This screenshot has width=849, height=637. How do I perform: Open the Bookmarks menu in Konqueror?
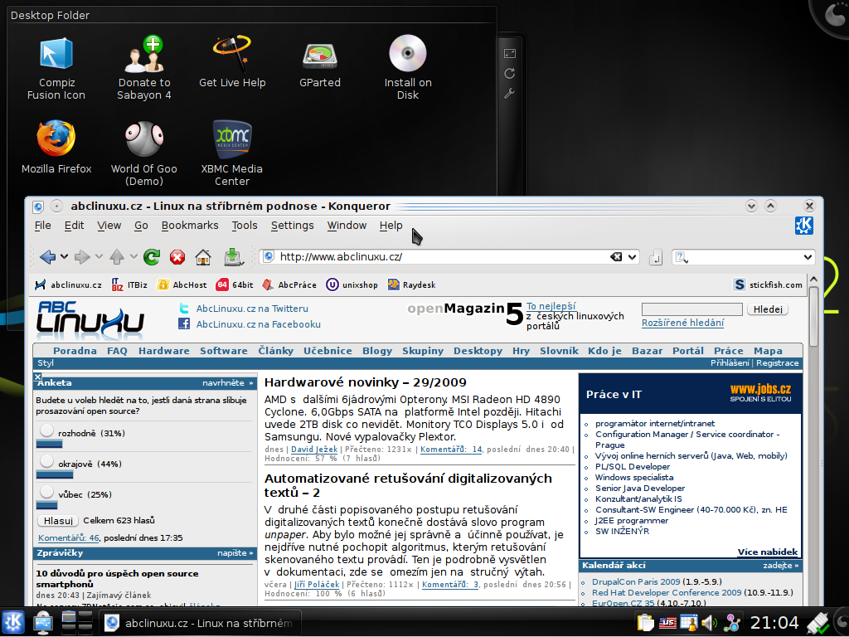[190, 226]
